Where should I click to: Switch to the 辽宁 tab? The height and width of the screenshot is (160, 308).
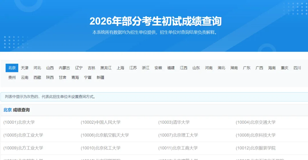[79, 68]
